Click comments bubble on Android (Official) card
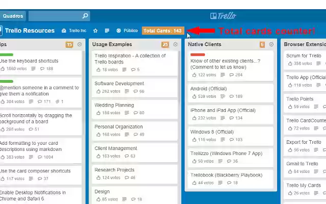Image resolution: width=326 pixels, height=204 pixels. (x=232, y=96)
